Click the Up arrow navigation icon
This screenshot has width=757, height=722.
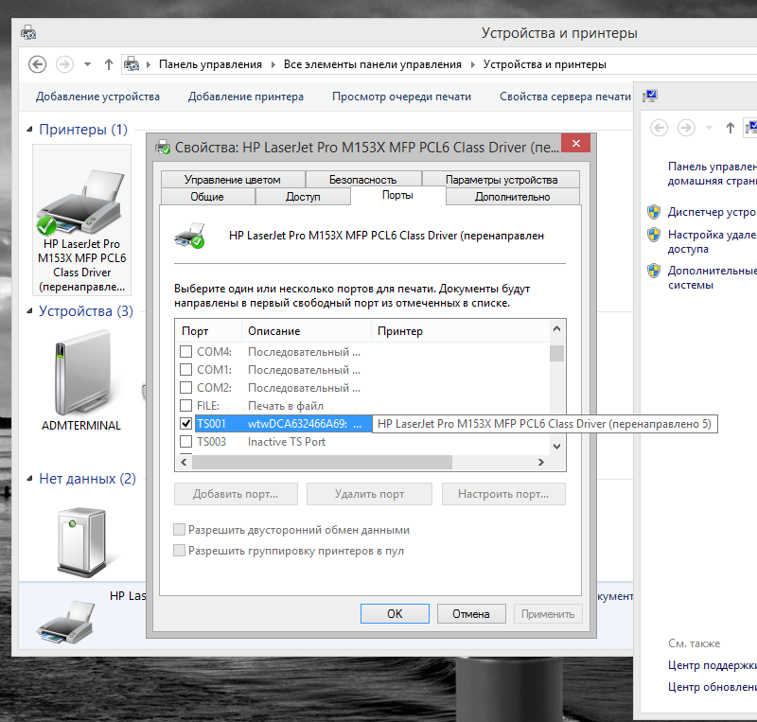tap(109, 64)
